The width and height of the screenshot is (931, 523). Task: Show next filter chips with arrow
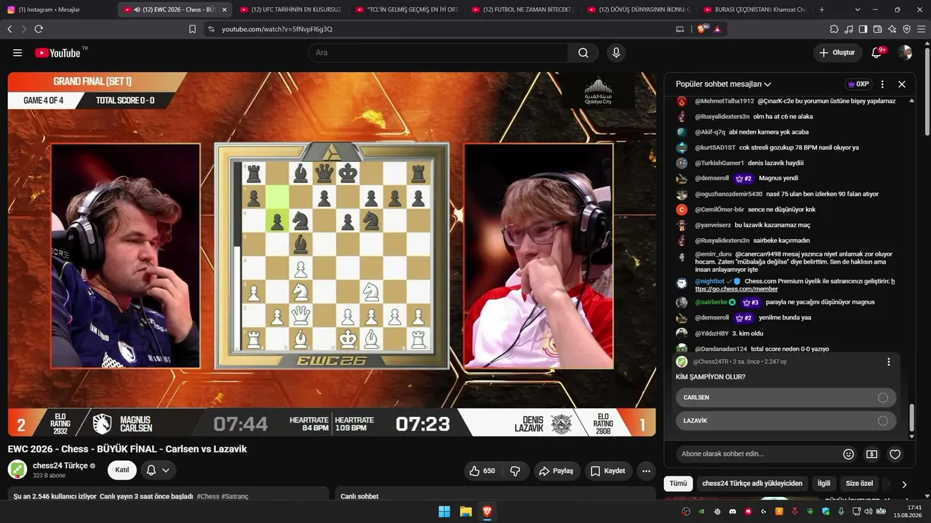click(x=904, y=484)
